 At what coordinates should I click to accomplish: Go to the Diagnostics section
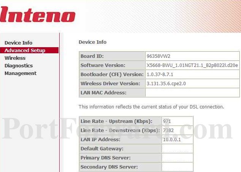tap(19, 66)
